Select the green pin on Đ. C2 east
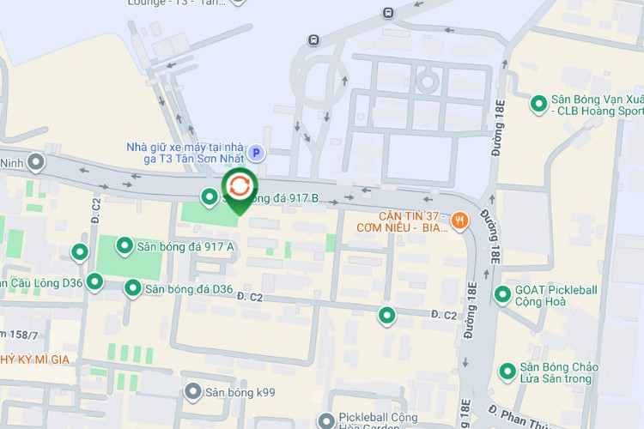The image size is (644, 429). 386,316
